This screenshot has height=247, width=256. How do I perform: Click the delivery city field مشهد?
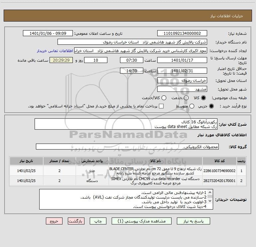[182, 89]
